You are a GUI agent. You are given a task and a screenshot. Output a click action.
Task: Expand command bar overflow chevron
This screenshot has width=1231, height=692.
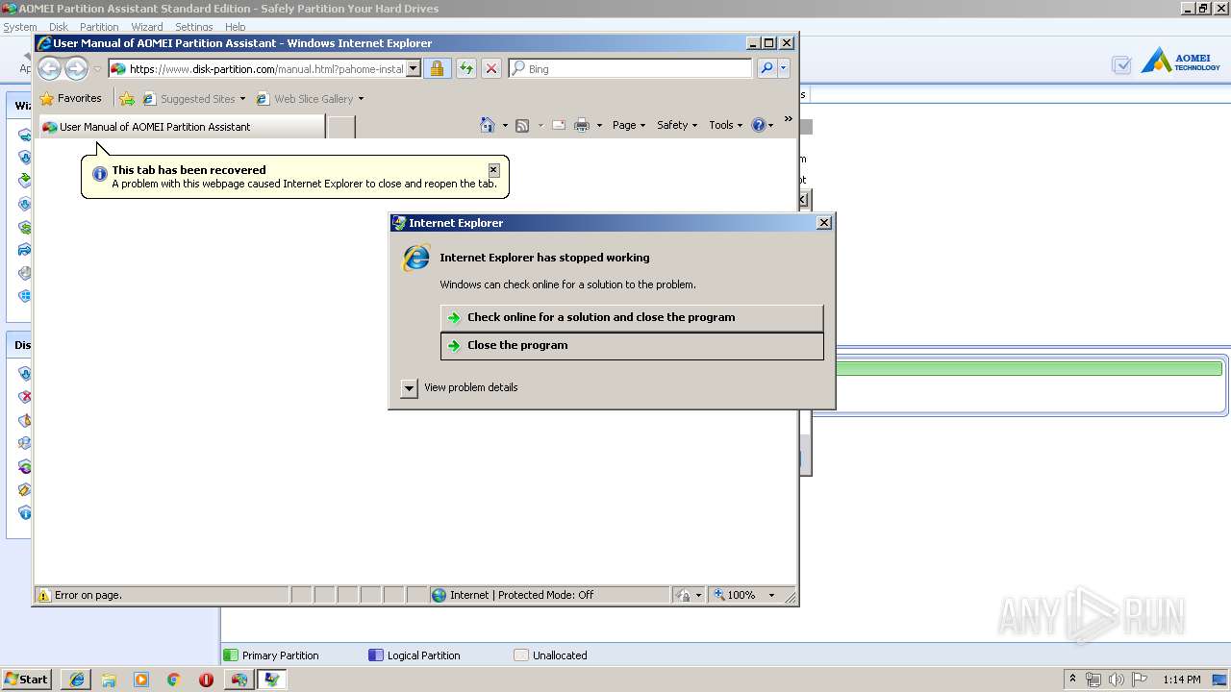(x=788, y=119)
